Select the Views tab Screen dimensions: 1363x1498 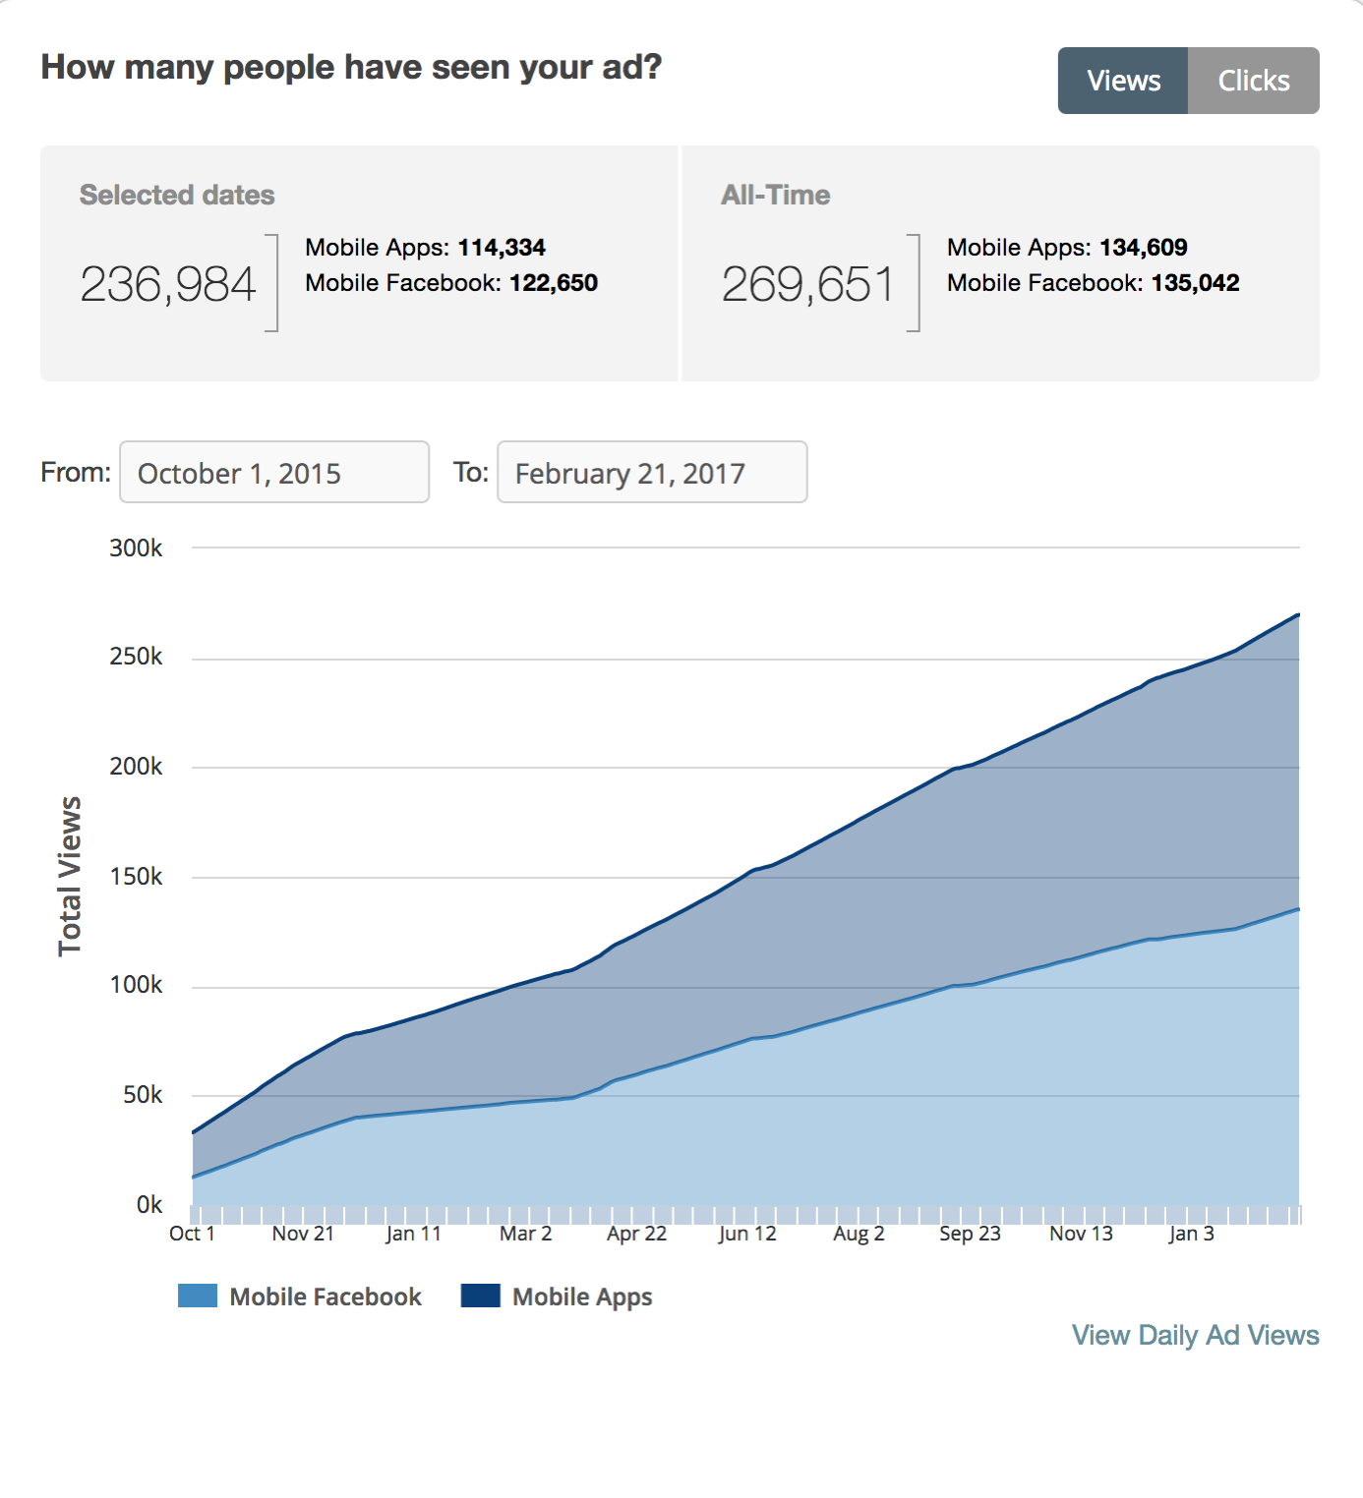pyautogui.click(x=1123, y=80)
